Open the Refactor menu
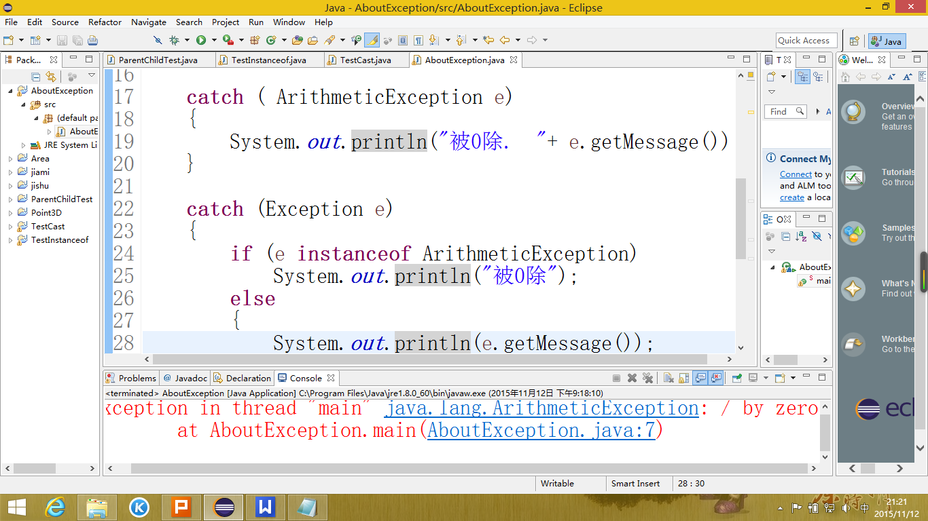Viewport: 928px width, 521px height. (x=105, y=22)
